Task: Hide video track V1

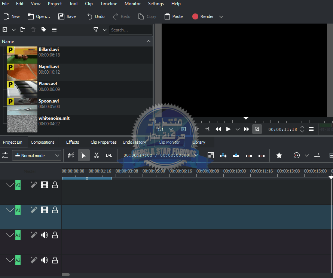Action: pyautogui.click(x=45, y=210)
